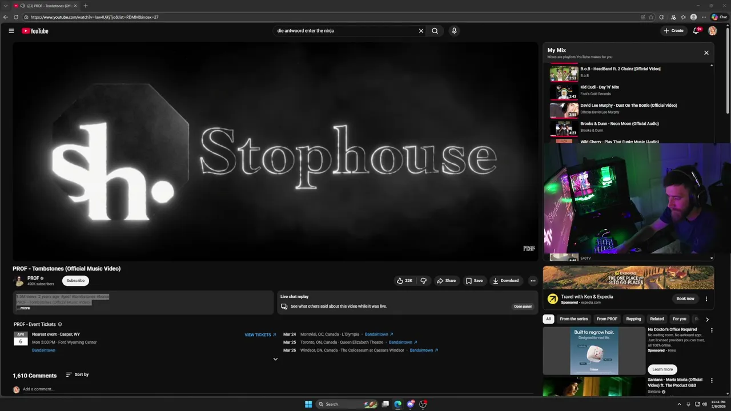Show hidden system tray icons
This screenshot has height=411, width=731.
click(679, 404)
